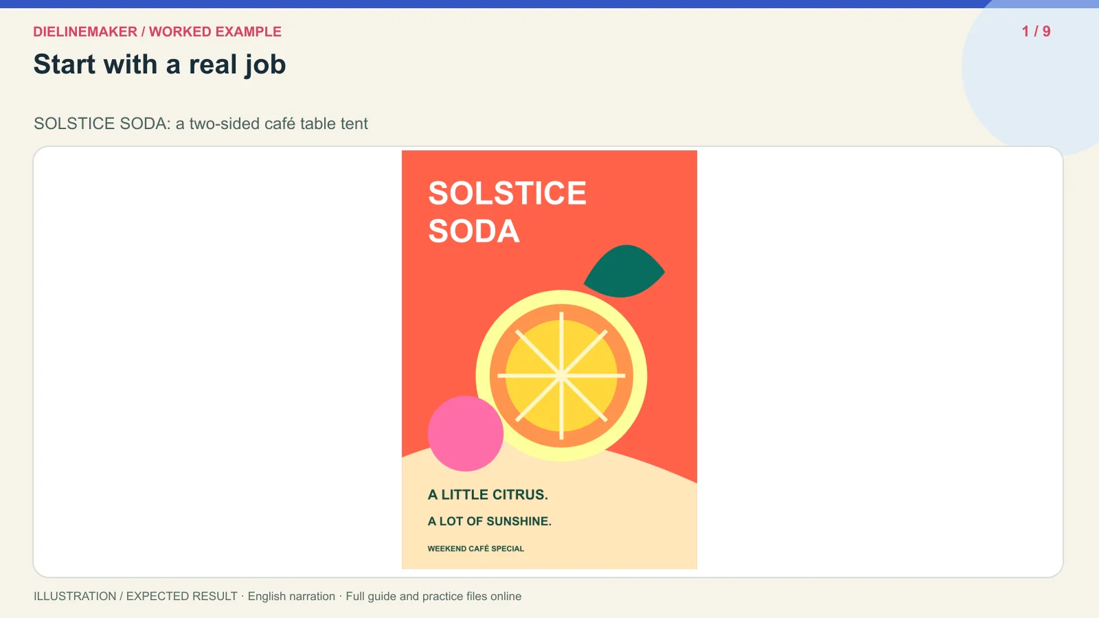Viewport: 1099px width, 618px height.
Task: Select the "Start with a real job" heading
Action: coord(160,65)
